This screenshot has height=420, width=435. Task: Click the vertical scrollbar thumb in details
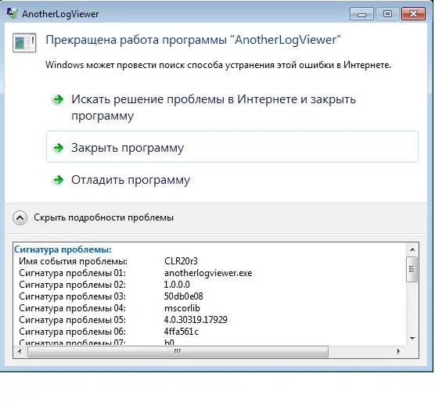412,269
